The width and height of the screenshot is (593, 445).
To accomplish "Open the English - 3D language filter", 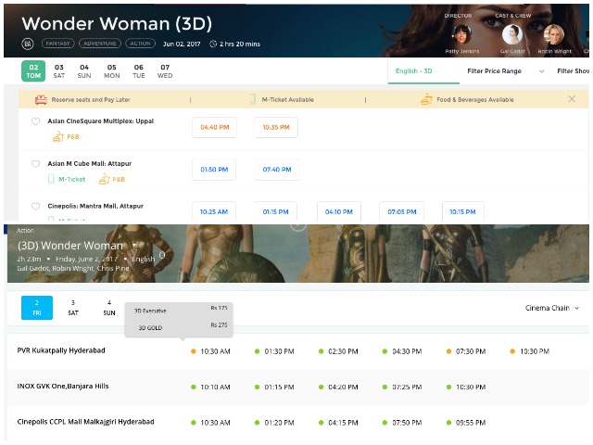I will 423,71.
